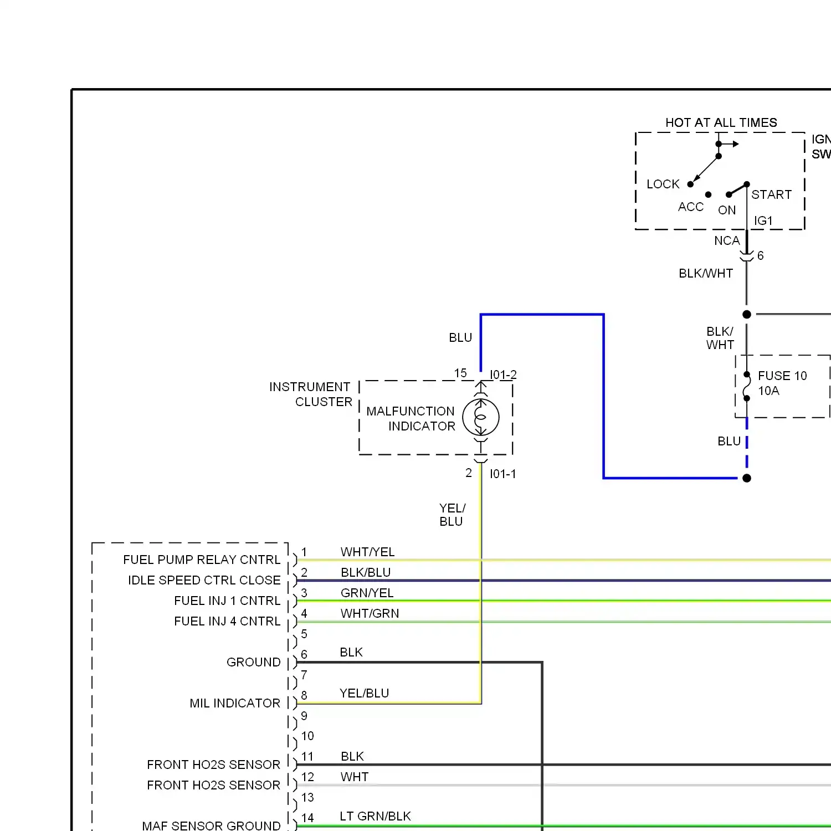Click the BLK wire label at pin 11

pyautogui.click(x=352, y=756)
